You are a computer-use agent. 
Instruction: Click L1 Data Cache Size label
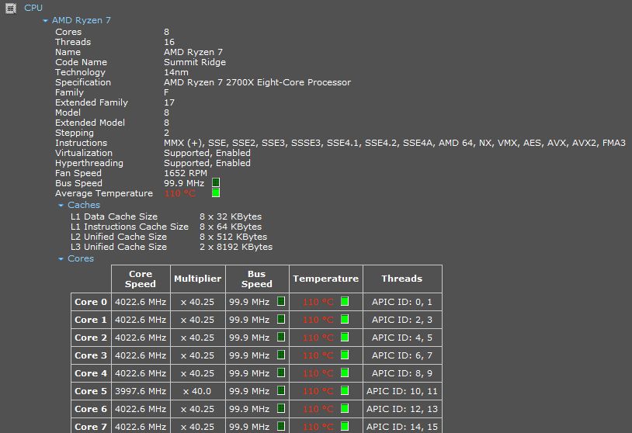coord(114,216)
